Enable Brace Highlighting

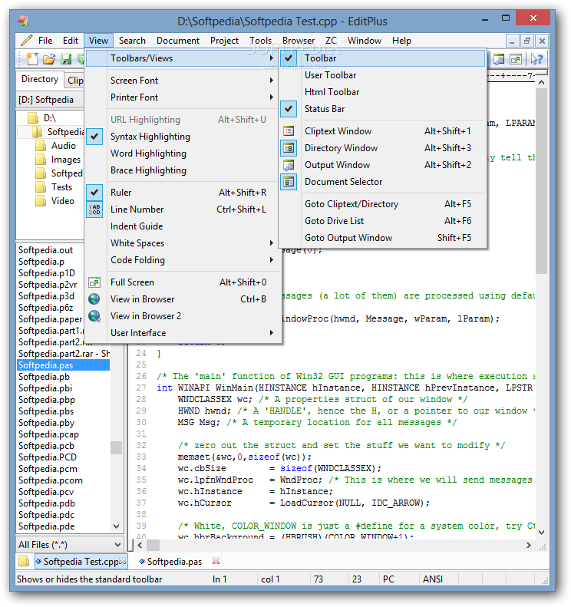pyautogui.click(x=183, y=170)
